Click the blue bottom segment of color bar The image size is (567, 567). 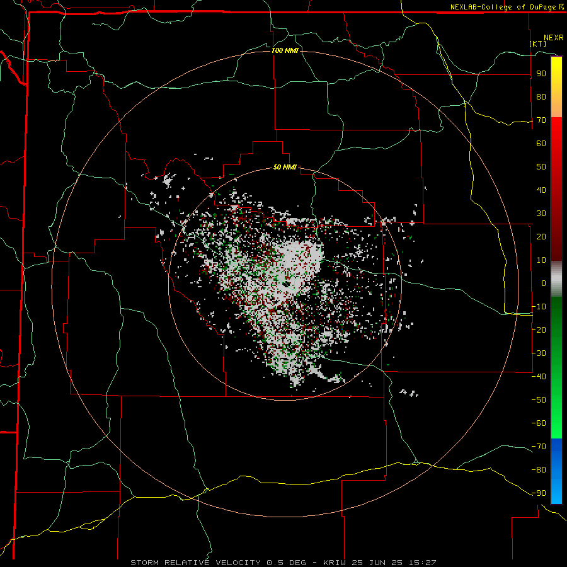click(x=556, y=471)
